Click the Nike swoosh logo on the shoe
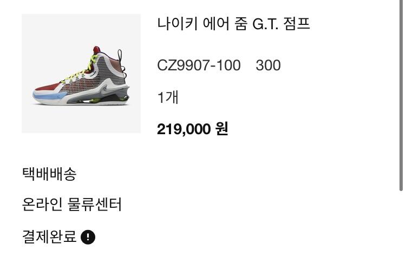 [106, 88]
